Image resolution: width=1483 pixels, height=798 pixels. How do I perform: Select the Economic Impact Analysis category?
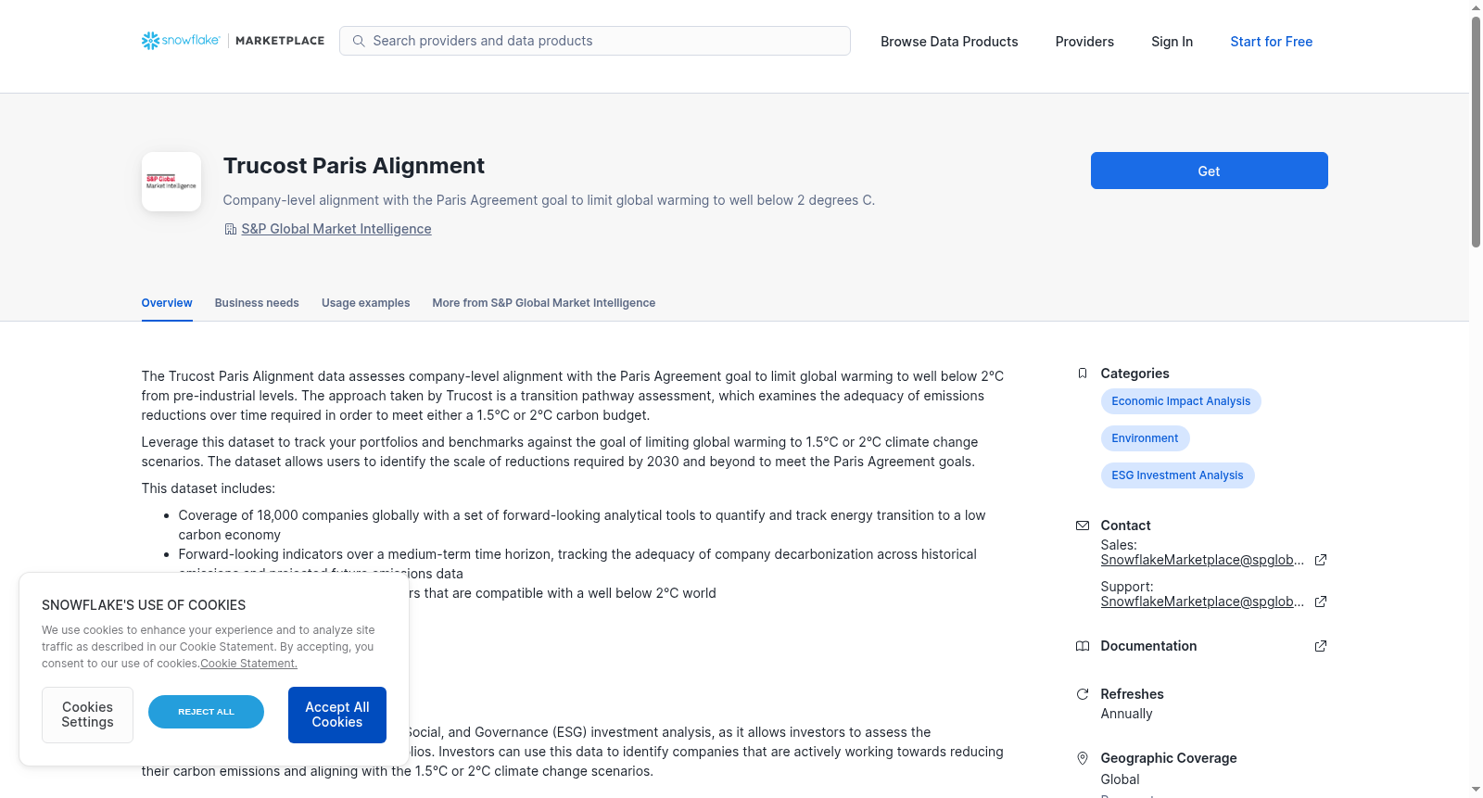(1181, 401)
